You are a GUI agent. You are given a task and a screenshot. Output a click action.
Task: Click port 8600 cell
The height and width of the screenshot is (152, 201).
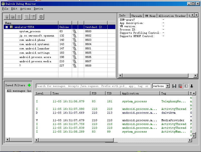(x=96, y=31)
